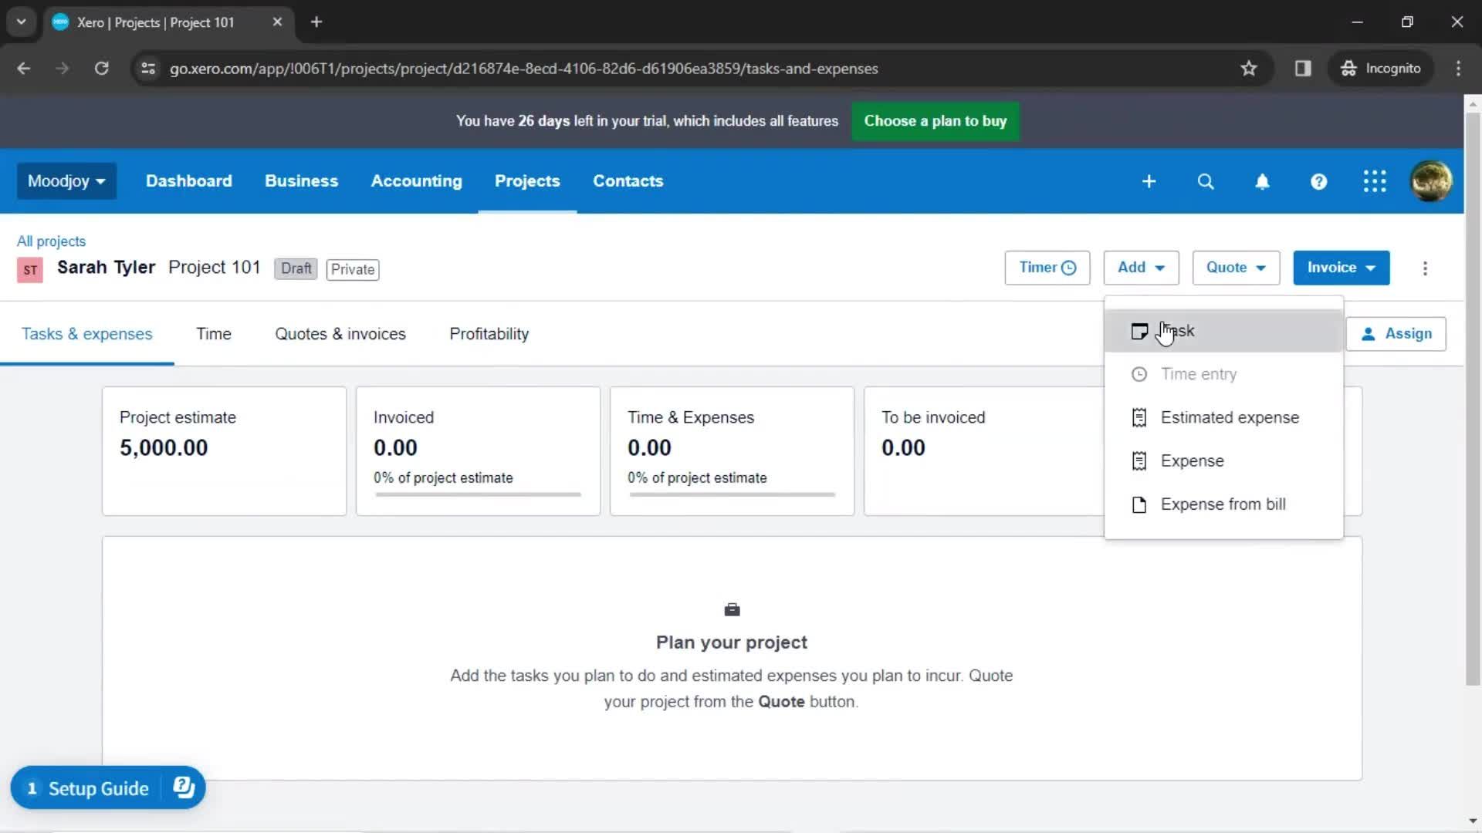View site information icon in address bar
1482x833 pixels.
(x=148, y=69)
